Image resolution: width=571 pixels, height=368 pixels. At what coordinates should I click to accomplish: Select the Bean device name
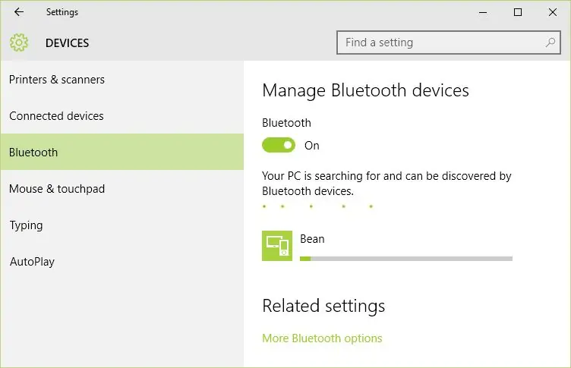[x=312, y=239]
